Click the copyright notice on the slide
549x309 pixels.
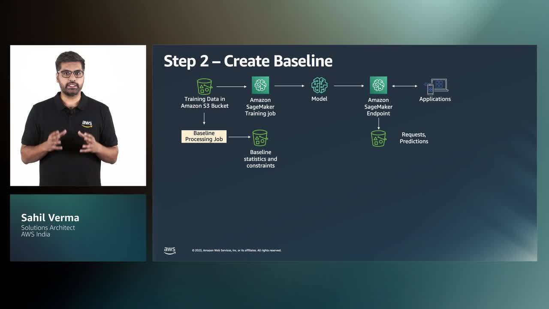point(237,250)
